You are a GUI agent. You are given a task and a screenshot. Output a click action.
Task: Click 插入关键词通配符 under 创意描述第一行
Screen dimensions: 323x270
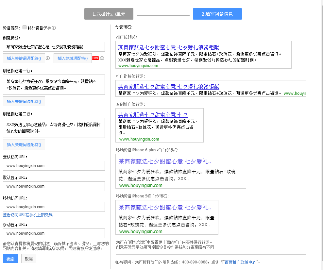click(24, 102)
